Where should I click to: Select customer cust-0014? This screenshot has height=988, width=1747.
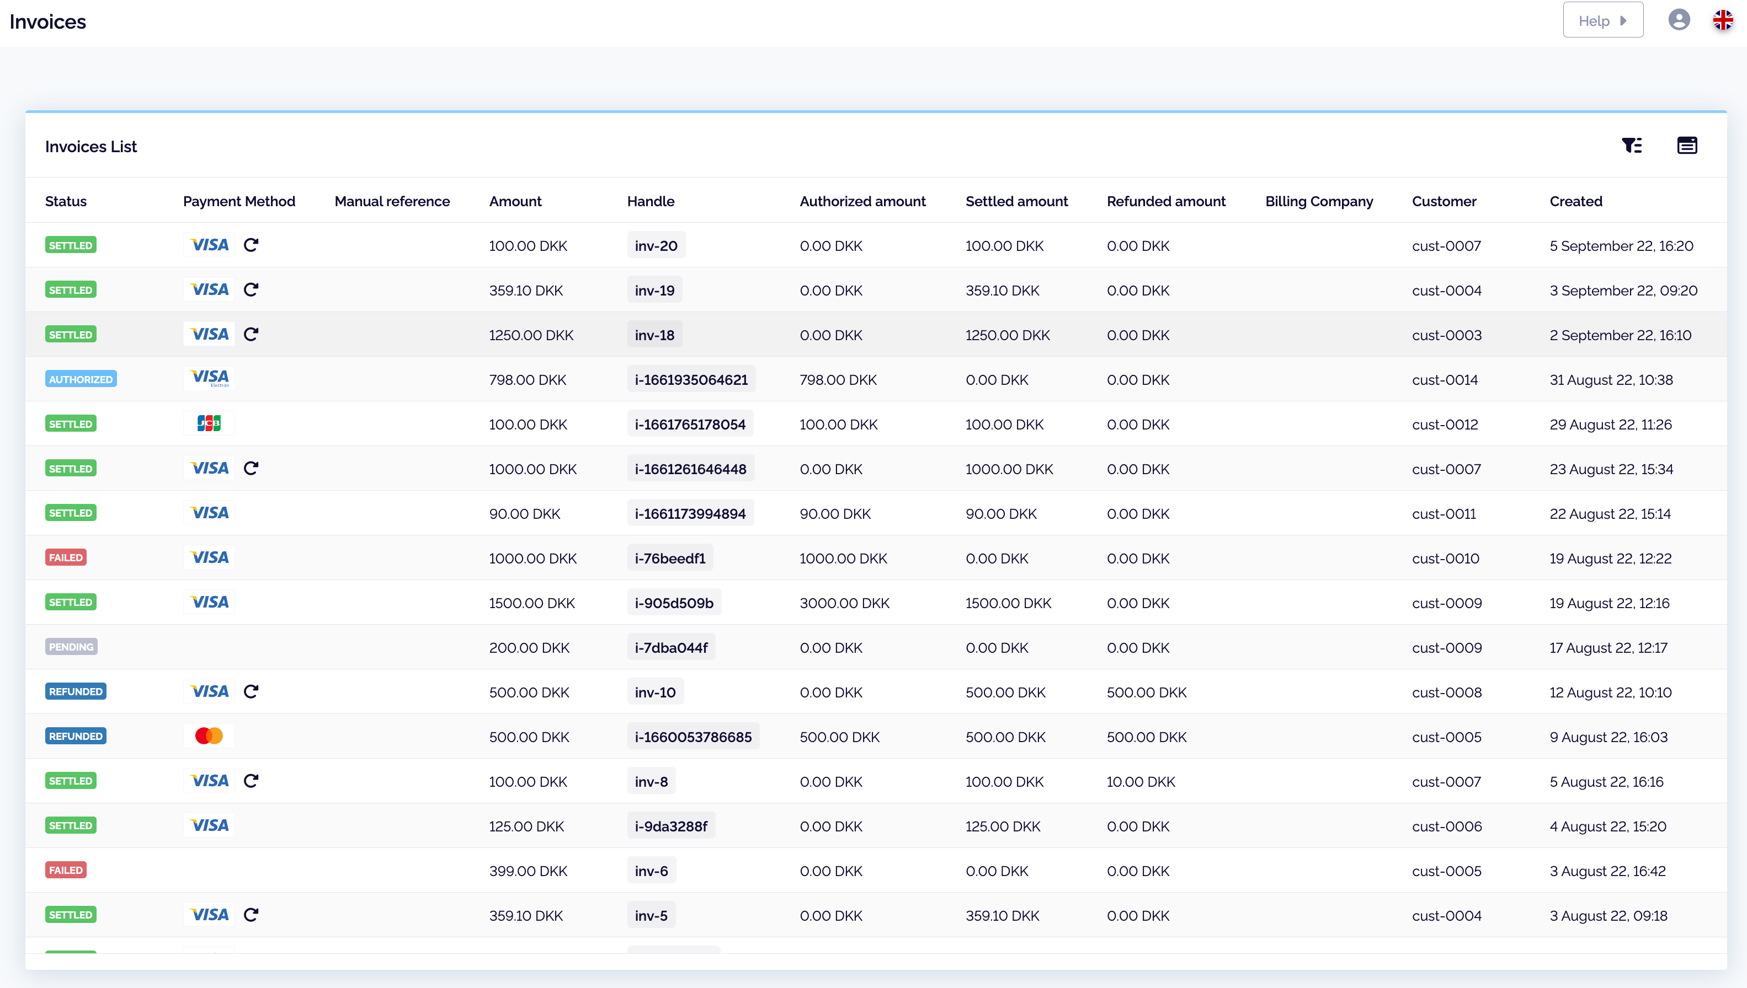[x=1444, y=380]
